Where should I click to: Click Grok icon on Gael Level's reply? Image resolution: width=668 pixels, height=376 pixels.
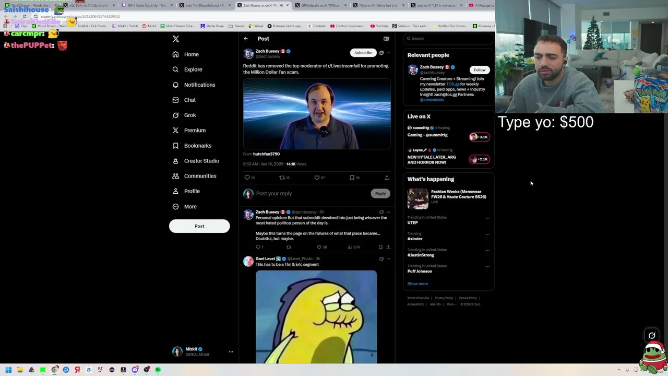(381, 259)
